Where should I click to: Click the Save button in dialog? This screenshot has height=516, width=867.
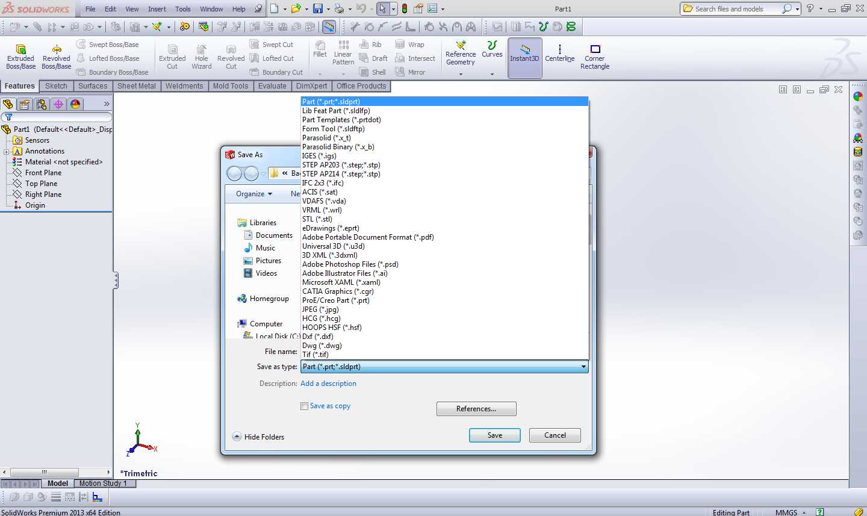click(495, 435)
